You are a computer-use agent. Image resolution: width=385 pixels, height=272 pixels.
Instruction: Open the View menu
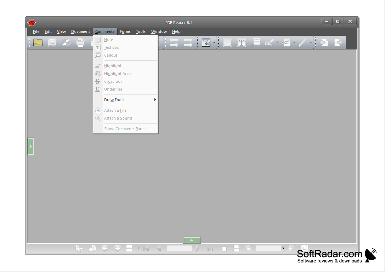(x=61, y=31)
